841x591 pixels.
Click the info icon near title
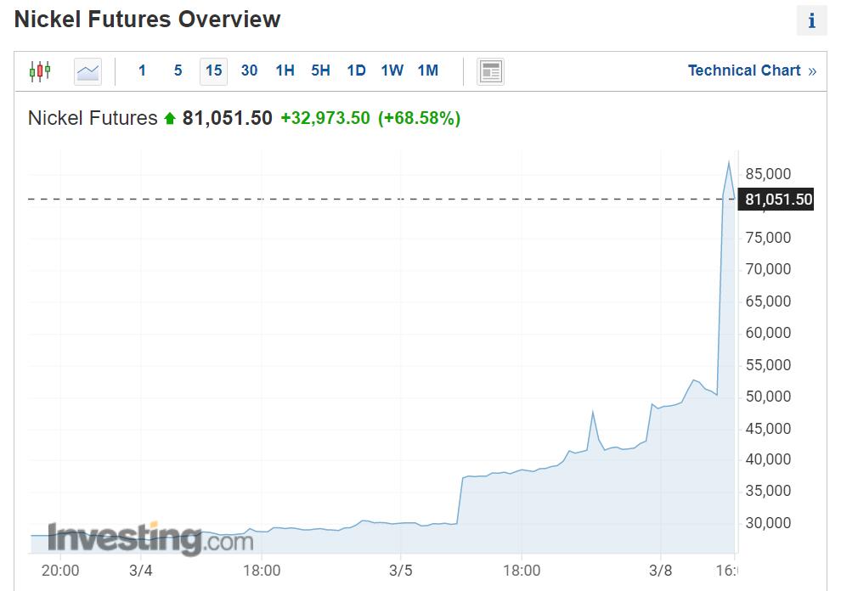(x=811, y=21)
